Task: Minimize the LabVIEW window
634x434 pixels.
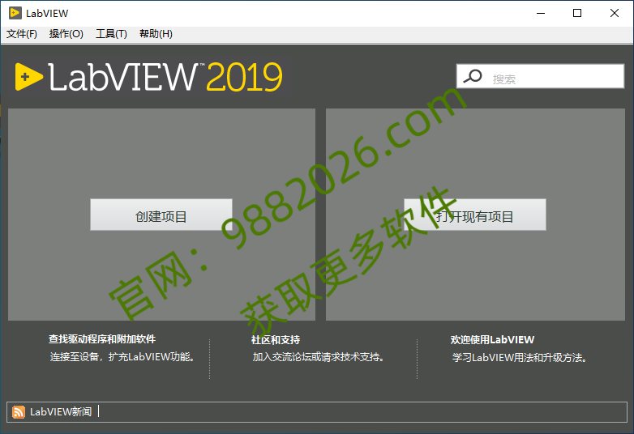Action: pos(541,13)
